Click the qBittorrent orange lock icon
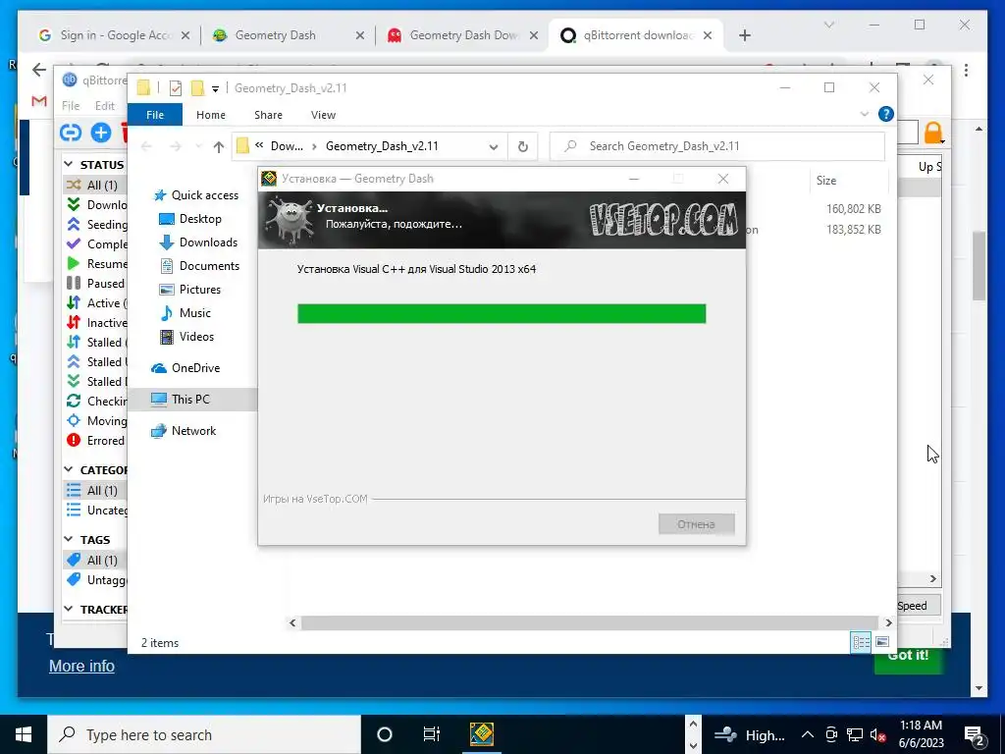Screen dimensions: 1005x754 (933, 133)
